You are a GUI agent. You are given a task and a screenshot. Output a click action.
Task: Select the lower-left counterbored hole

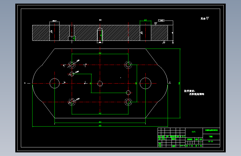click(72, 102)
